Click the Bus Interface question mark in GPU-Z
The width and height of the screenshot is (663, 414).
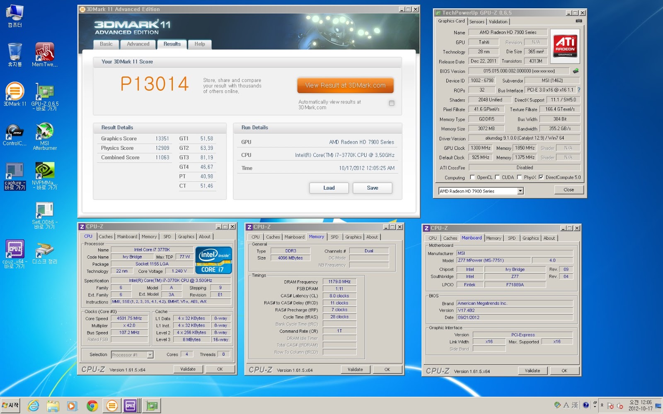(580, 90)
